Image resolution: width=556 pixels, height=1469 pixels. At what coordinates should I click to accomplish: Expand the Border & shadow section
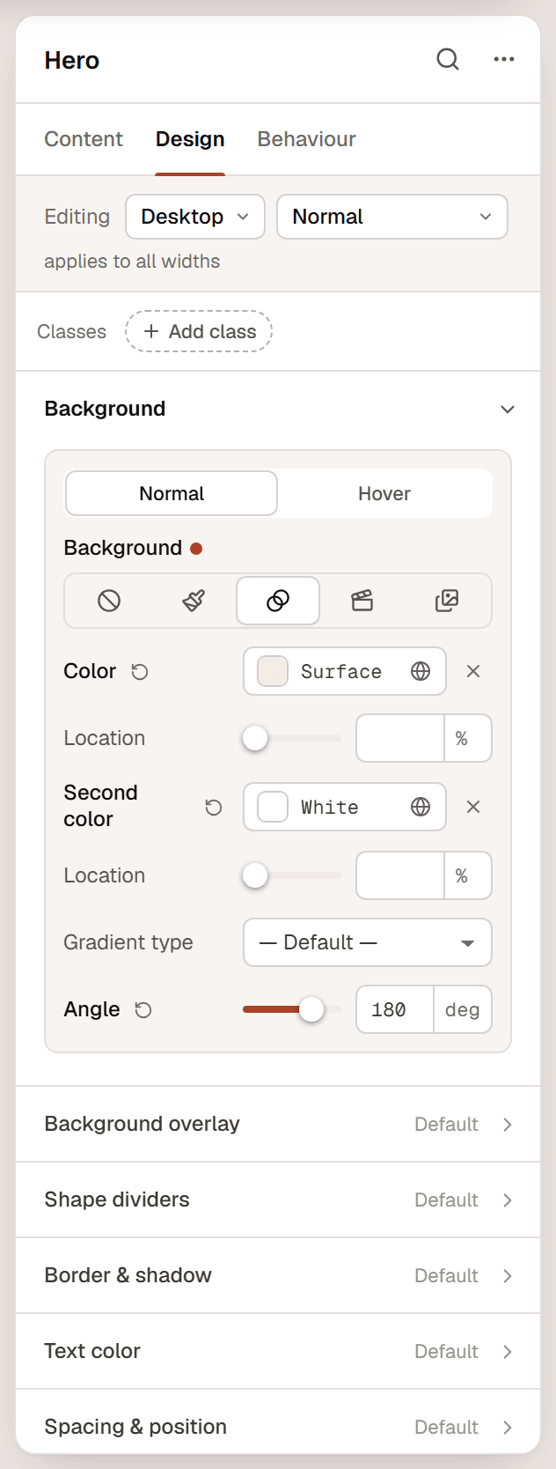[x=278, y=1275]
